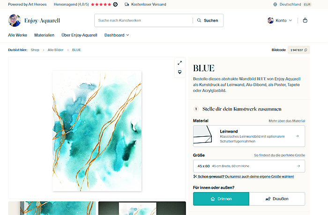Open Mehr über das Material link
This screenshot has width=328, height=215.
[287, 121]
